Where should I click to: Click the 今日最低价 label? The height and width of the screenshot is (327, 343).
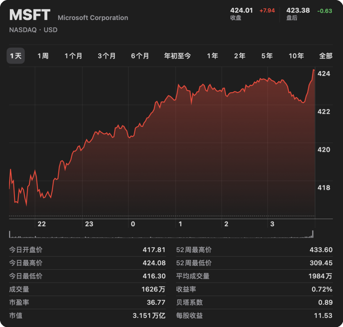26,276
